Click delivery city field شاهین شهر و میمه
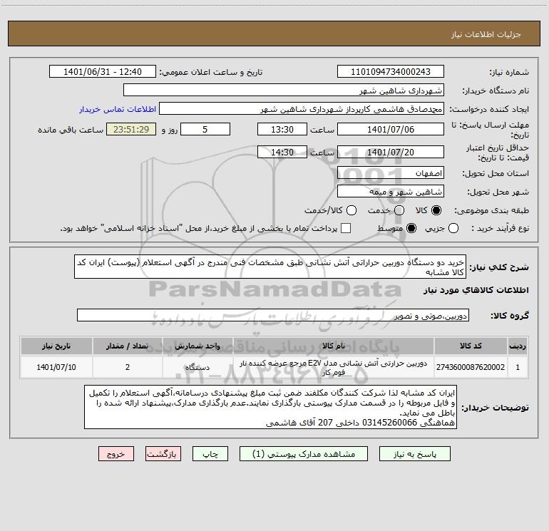The height and width of the screenshot is (531, 549). click(x=391, y=192)
